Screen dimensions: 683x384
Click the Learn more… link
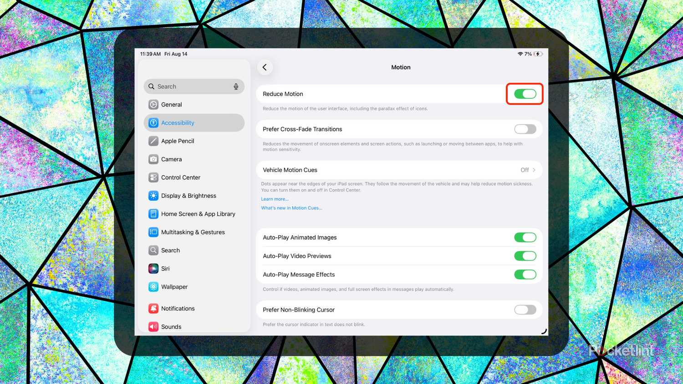click(275, 199)
